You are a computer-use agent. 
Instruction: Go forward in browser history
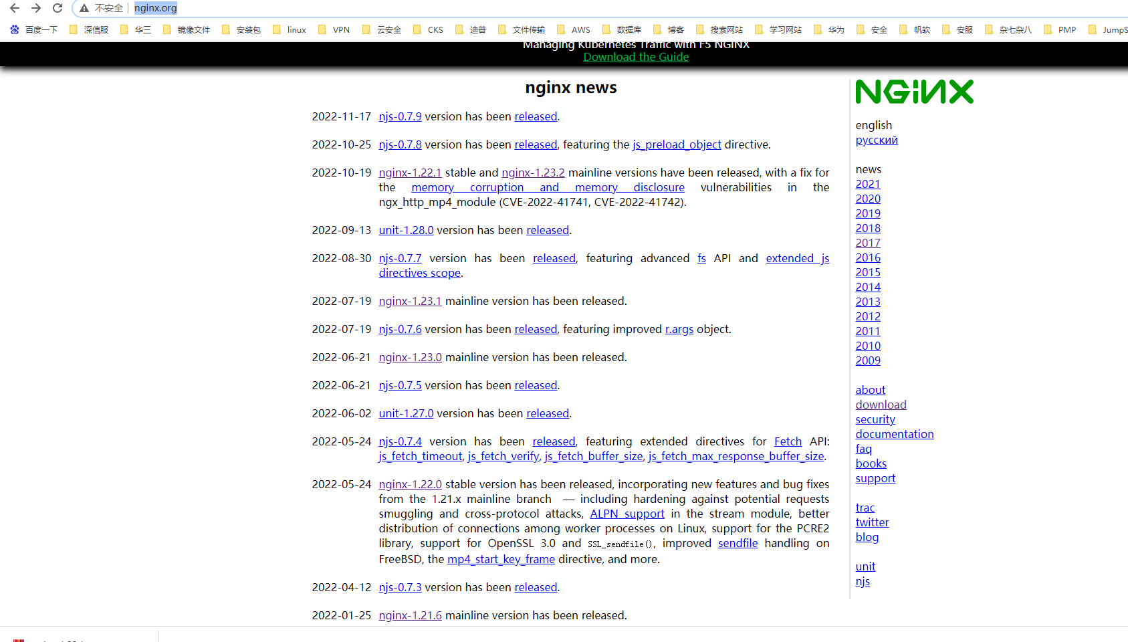point(36,8)
